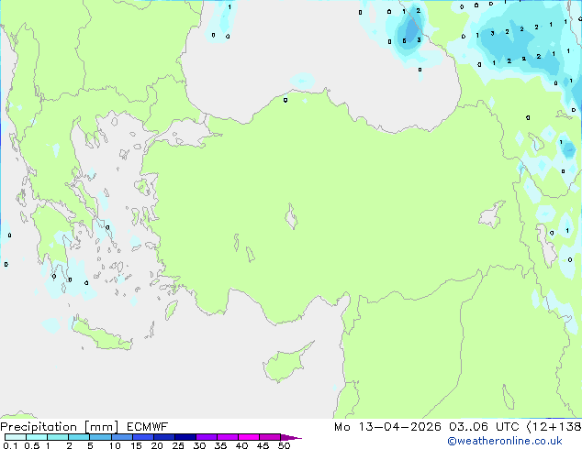Viewport: 582px width, 449px height.
Task: Click the '0.1' legend scale value
Action: pyautogui.click(x=10, y=445)
